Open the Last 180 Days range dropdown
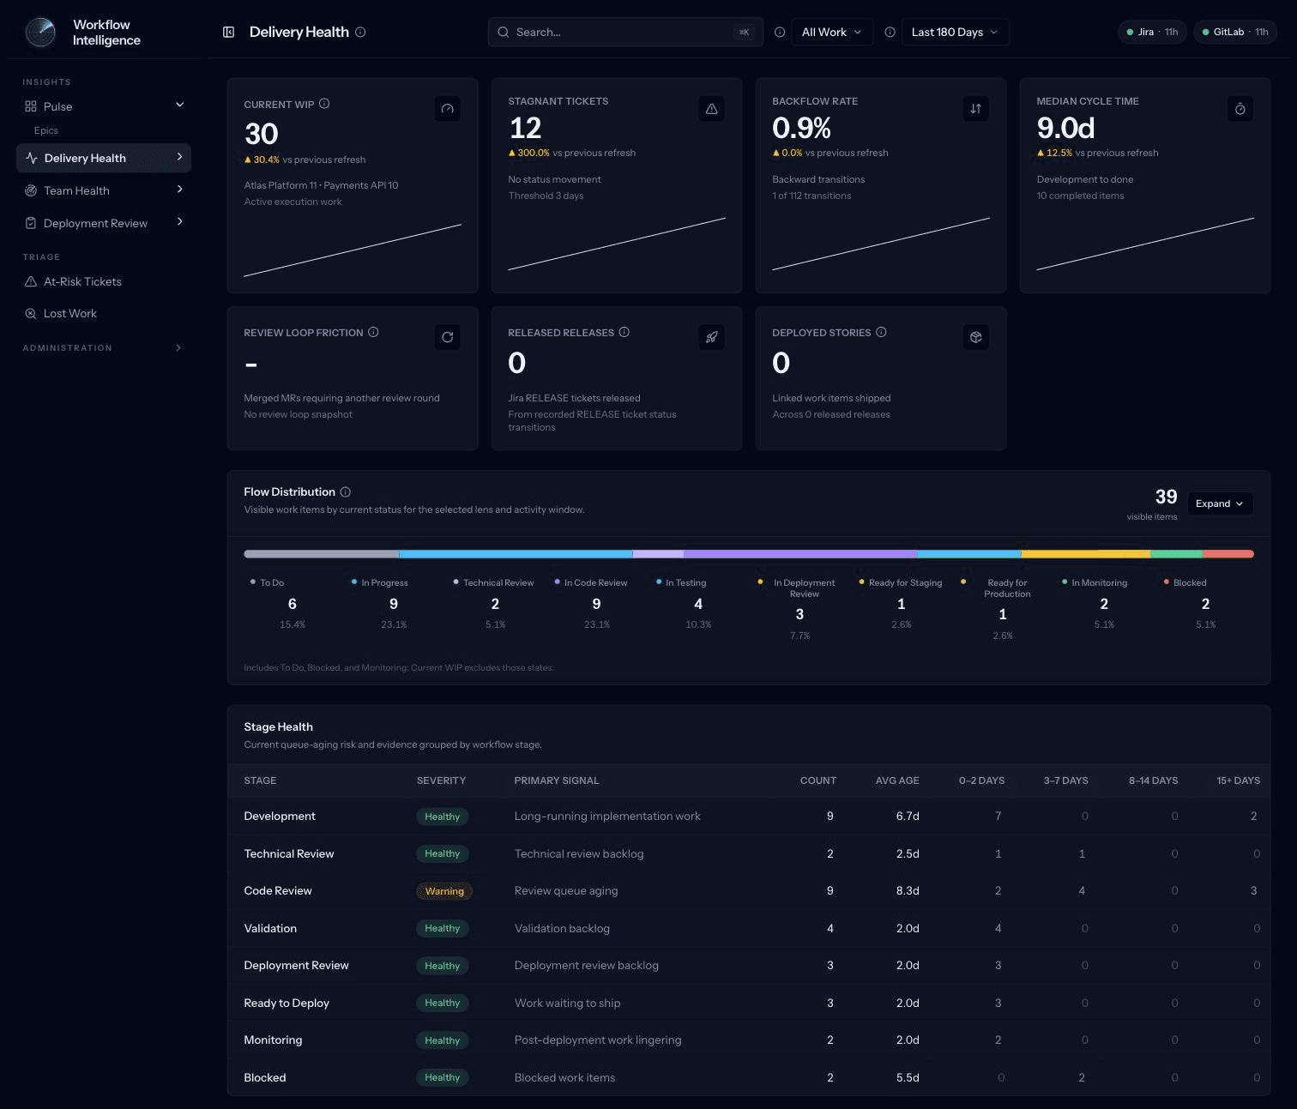1297x1109 pixels. click(955, 32)
